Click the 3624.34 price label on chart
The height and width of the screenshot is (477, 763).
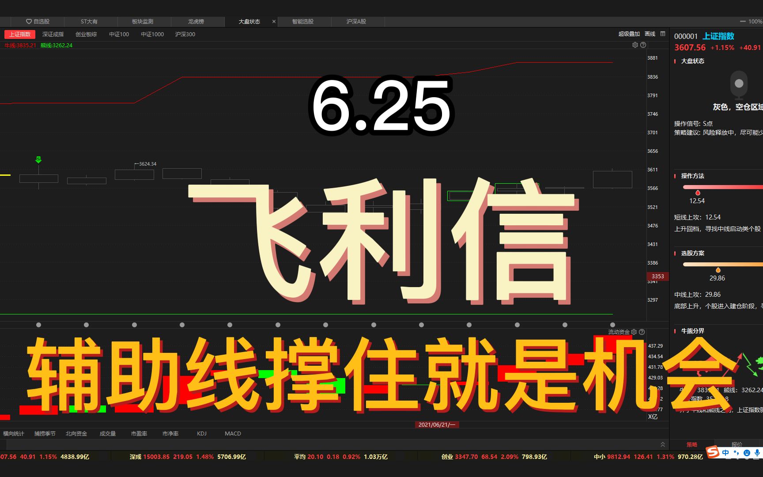(146, 164)
